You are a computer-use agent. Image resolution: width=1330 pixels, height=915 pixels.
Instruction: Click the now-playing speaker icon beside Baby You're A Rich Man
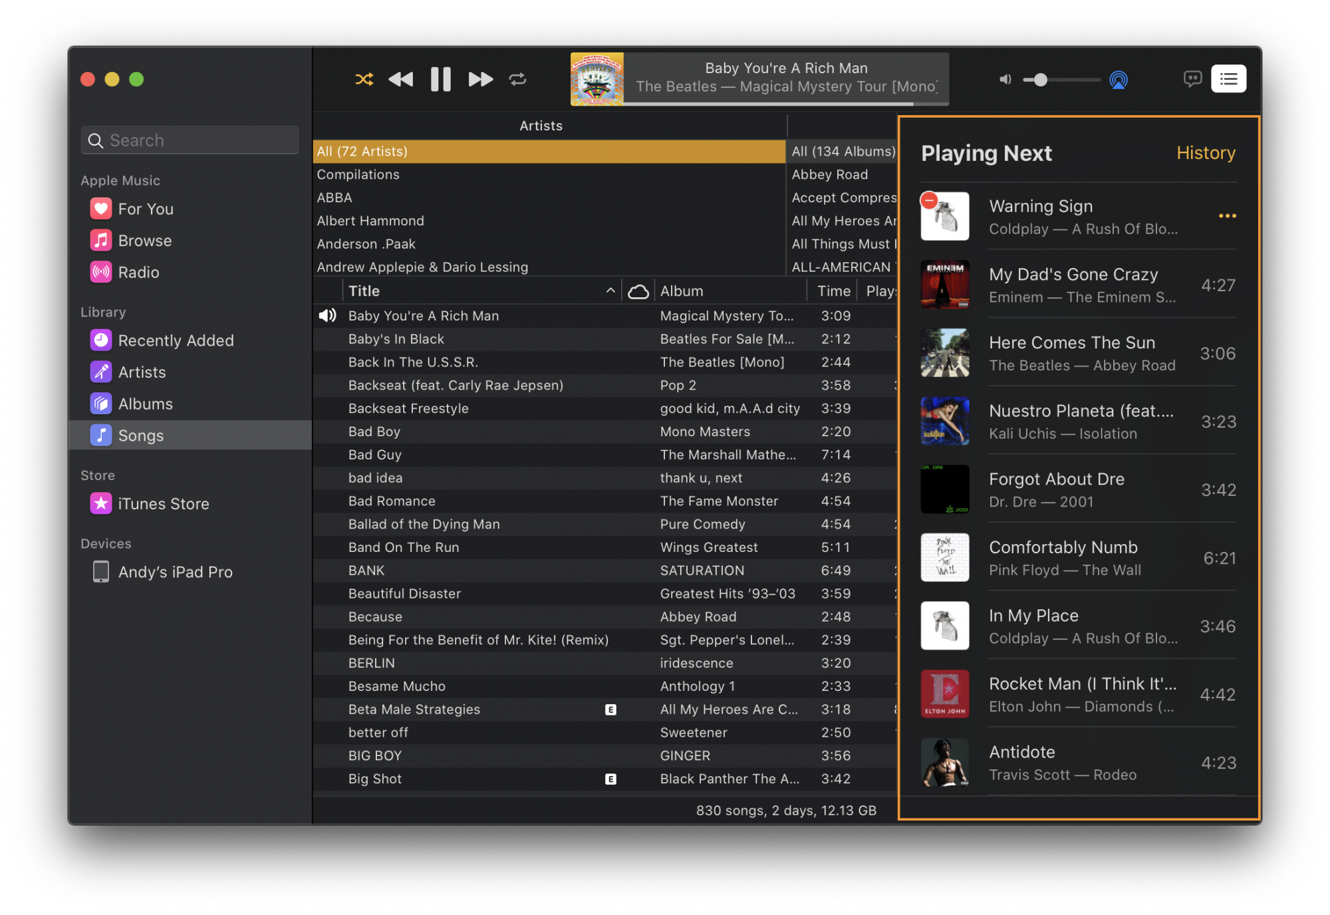pos(327,316)
